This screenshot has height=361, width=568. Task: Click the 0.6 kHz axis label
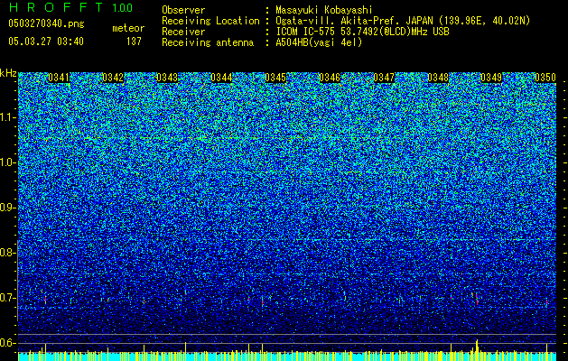click(x=8, y=343)
